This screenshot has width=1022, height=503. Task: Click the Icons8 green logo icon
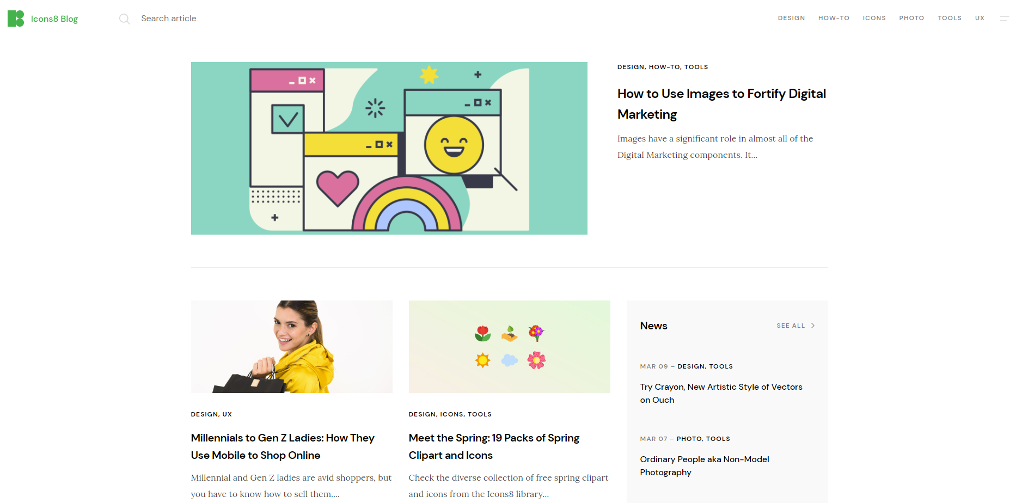pyautogui.click(x=16, y=19)
